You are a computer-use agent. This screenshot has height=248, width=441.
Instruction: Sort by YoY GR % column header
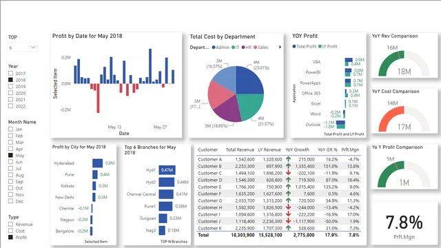click(x=328, y=149)
